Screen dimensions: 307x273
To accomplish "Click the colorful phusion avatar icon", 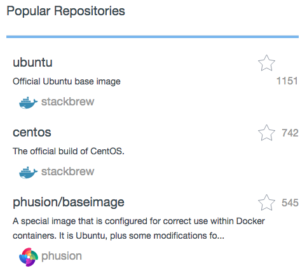I will (29, 257).
